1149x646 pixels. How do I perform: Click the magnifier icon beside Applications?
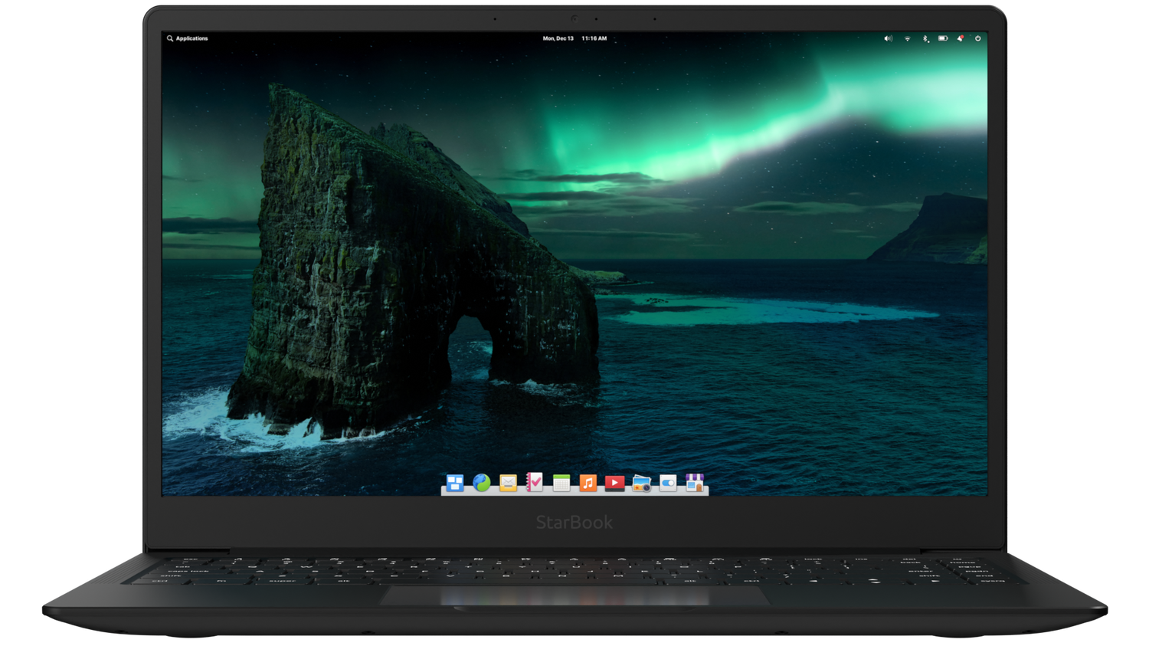pyautogui.click(x=170, y=38)
